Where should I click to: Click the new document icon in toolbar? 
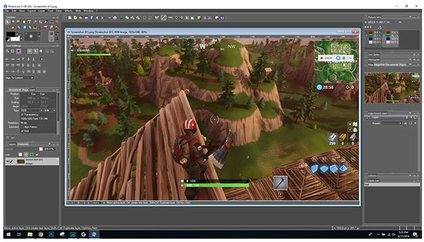coord(70,18)
